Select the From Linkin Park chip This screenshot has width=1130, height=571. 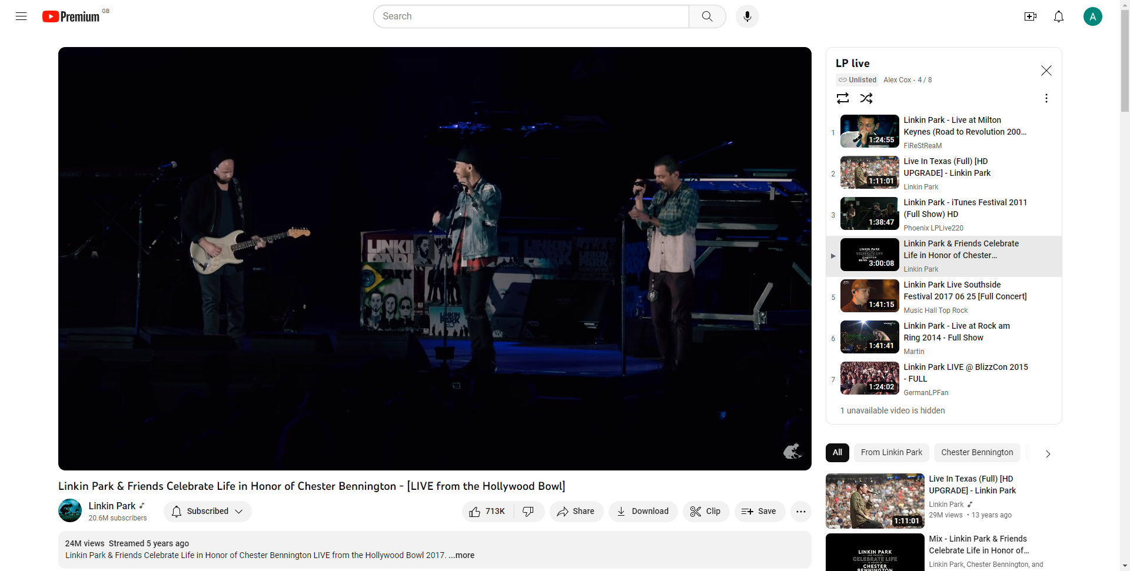tap(891, 452)
